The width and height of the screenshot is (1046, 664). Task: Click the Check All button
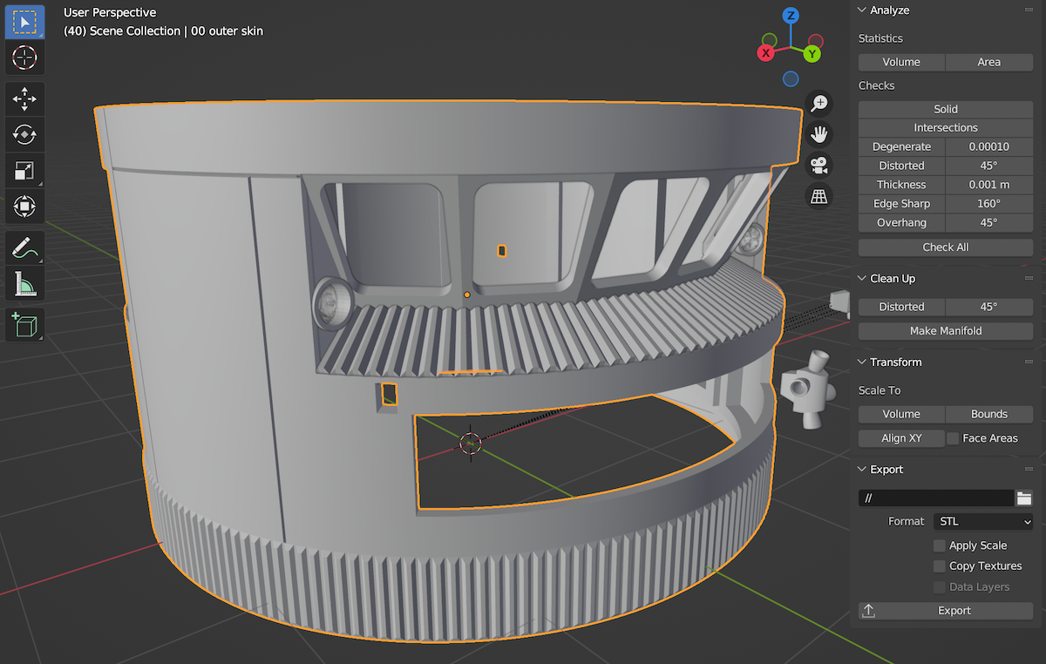point(946,247)
